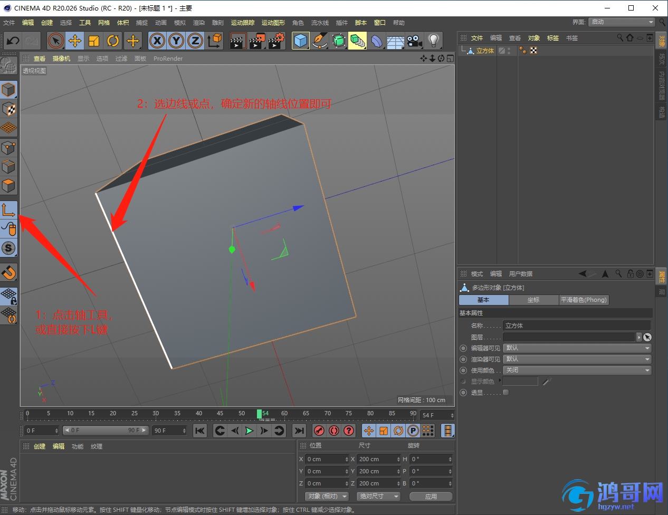Add a cube primitive object
This screenshot has height=515, width=668.
(300, 41)
